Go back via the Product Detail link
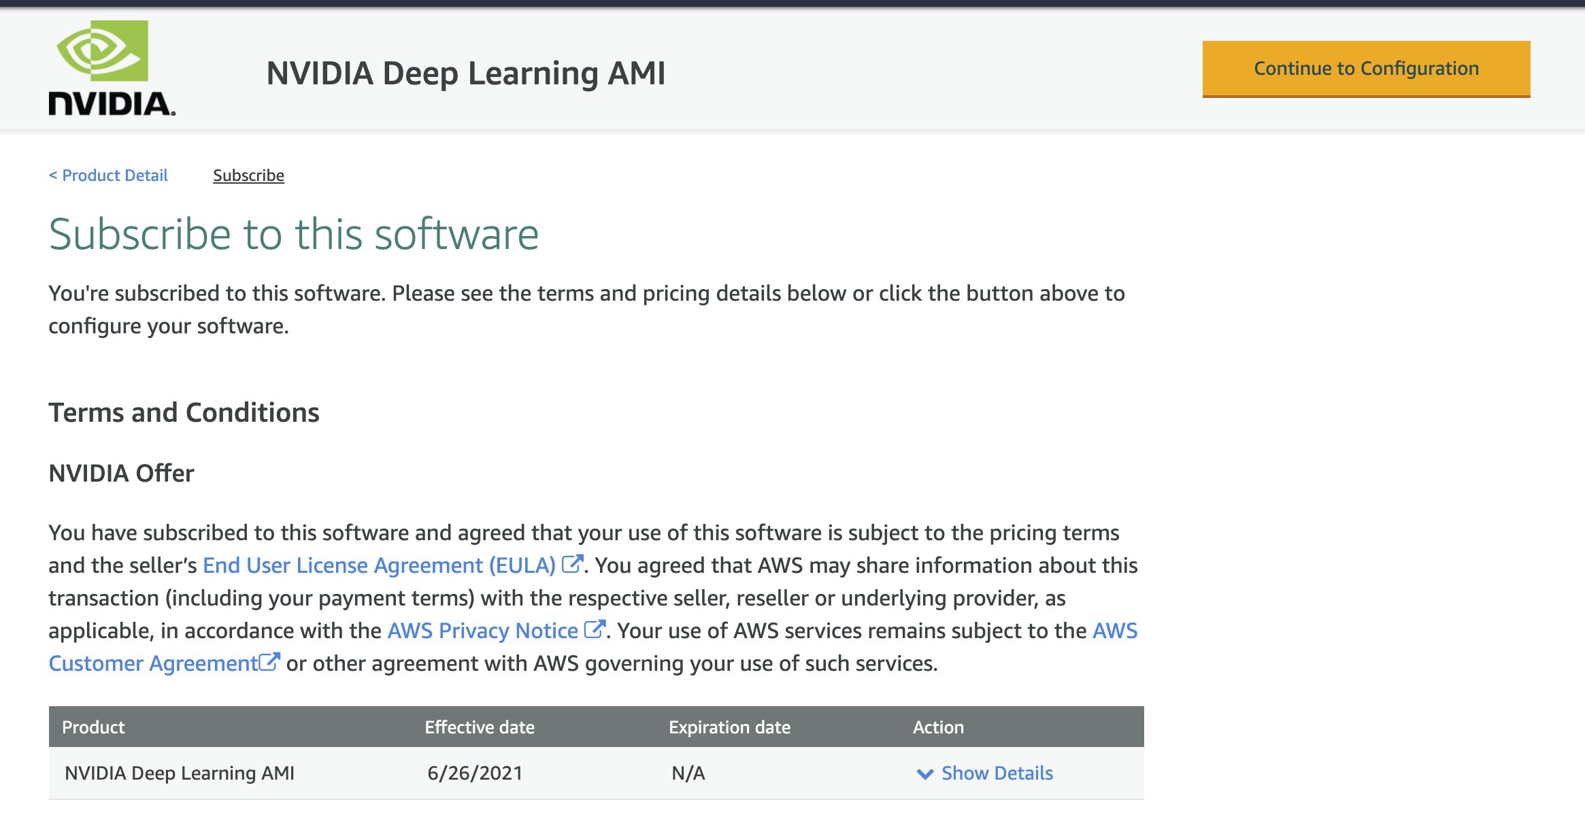1585x830 pixels. pos(108,176)
